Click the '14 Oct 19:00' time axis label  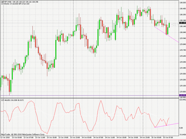(x=133, y=138)
